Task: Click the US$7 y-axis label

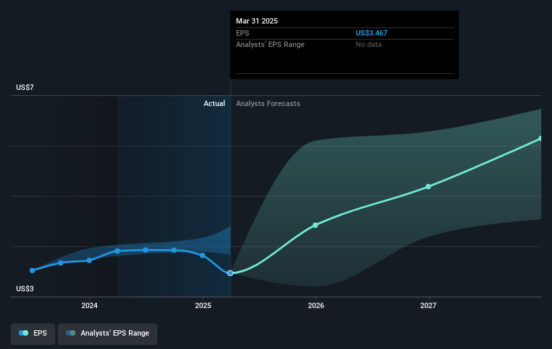Action: coord(25,87)
